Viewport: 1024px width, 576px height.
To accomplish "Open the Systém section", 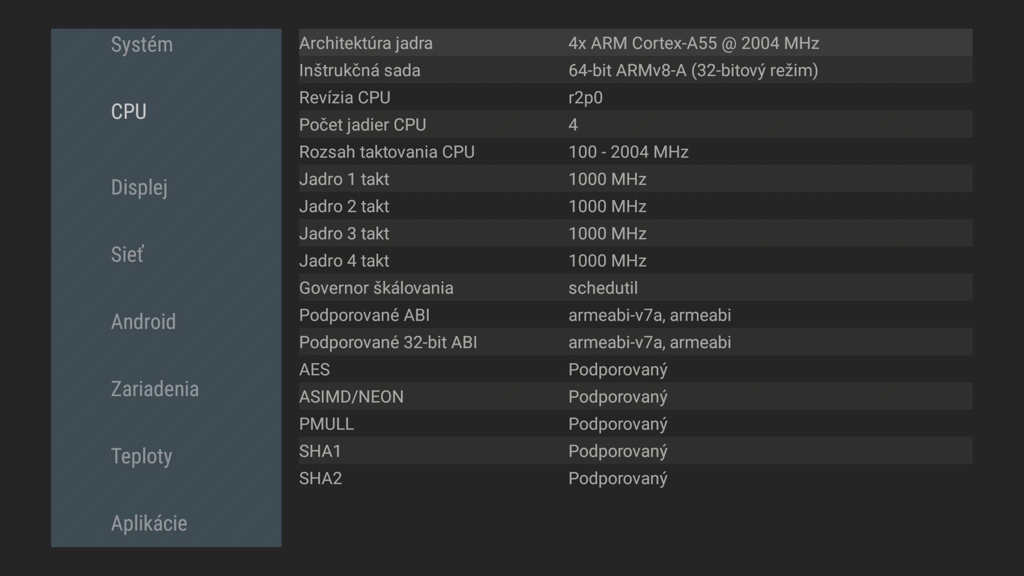I will point(142,44).
